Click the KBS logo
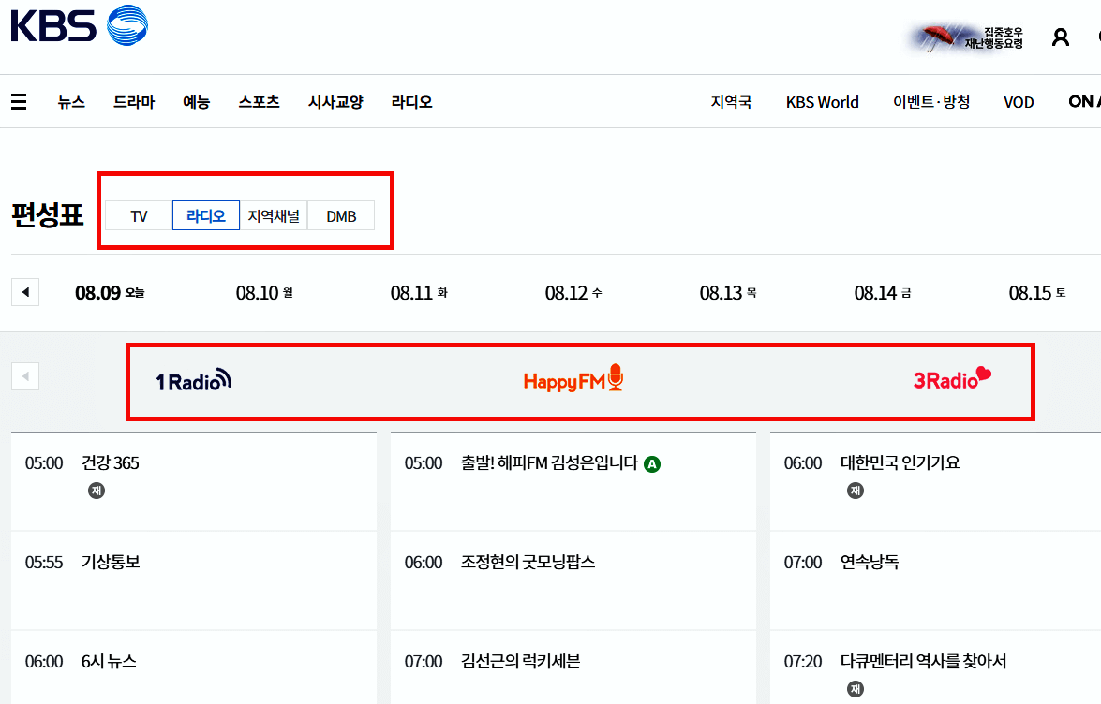1101x704 pixels. point(80,25)
